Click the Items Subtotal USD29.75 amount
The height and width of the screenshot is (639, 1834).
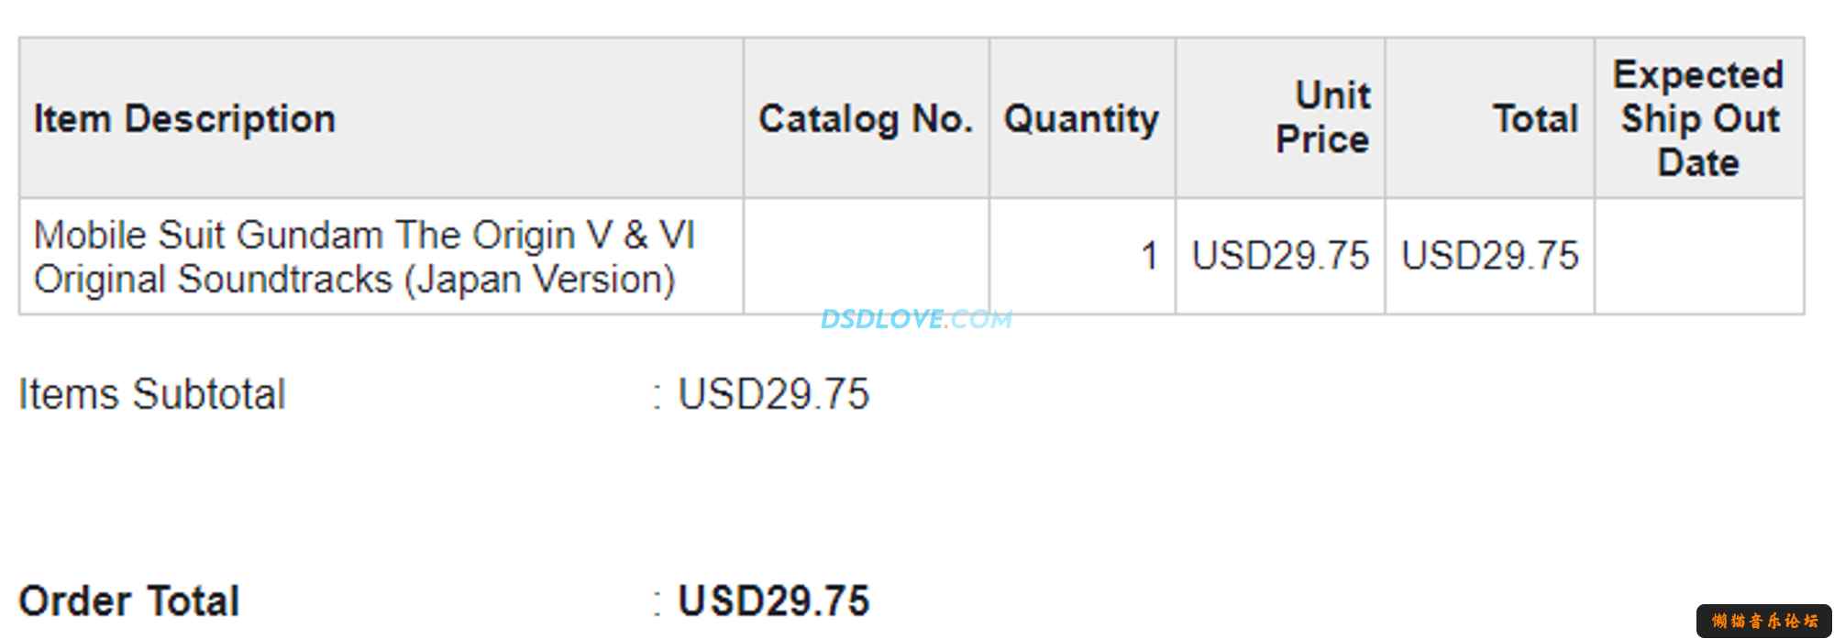pos(773,394)
